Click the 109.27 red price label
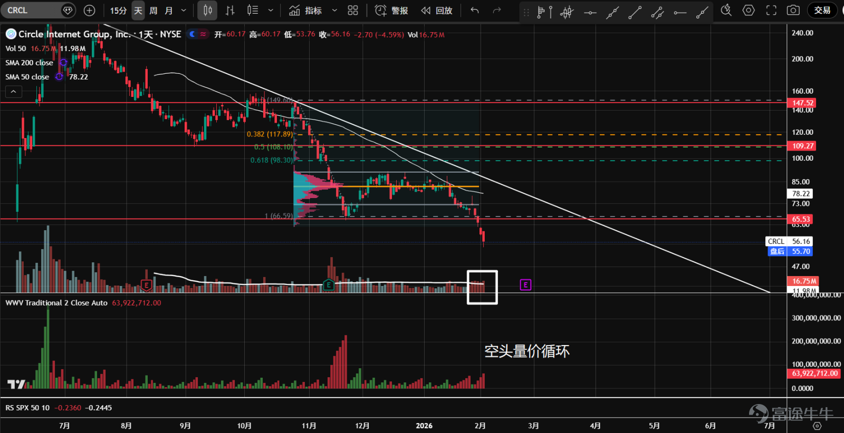This screenshot has height=433, width=844. click(802, 146)
